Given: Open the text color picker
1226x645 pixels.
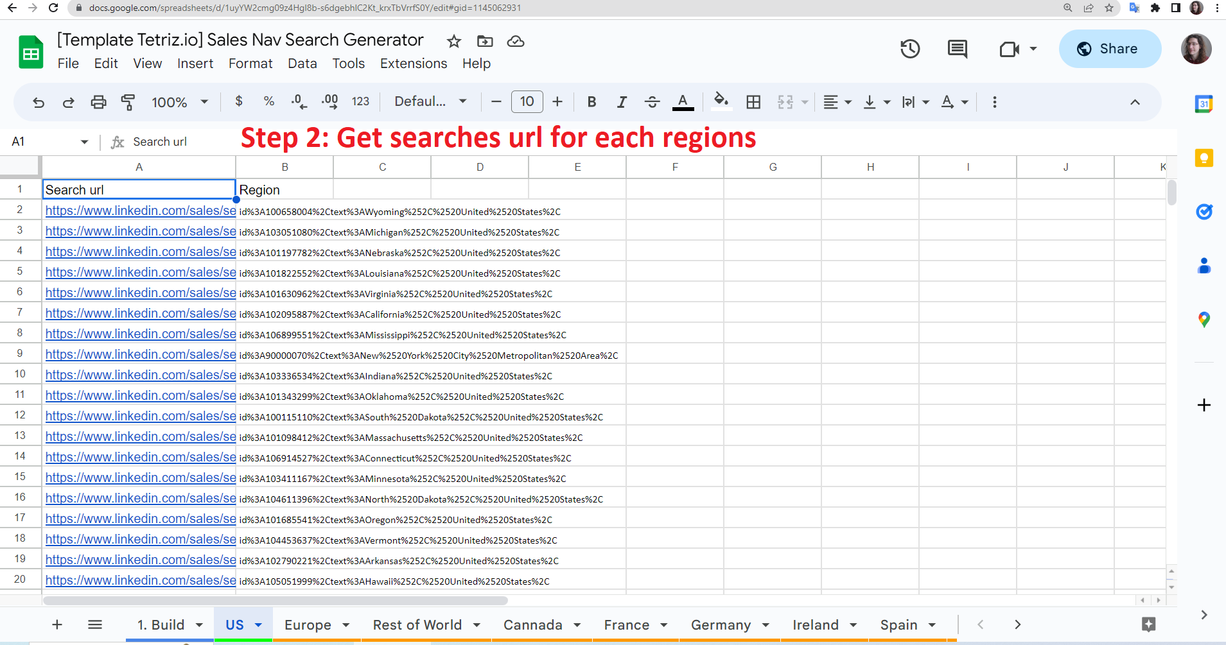Looking at the screenshot, I should (683, 102).
